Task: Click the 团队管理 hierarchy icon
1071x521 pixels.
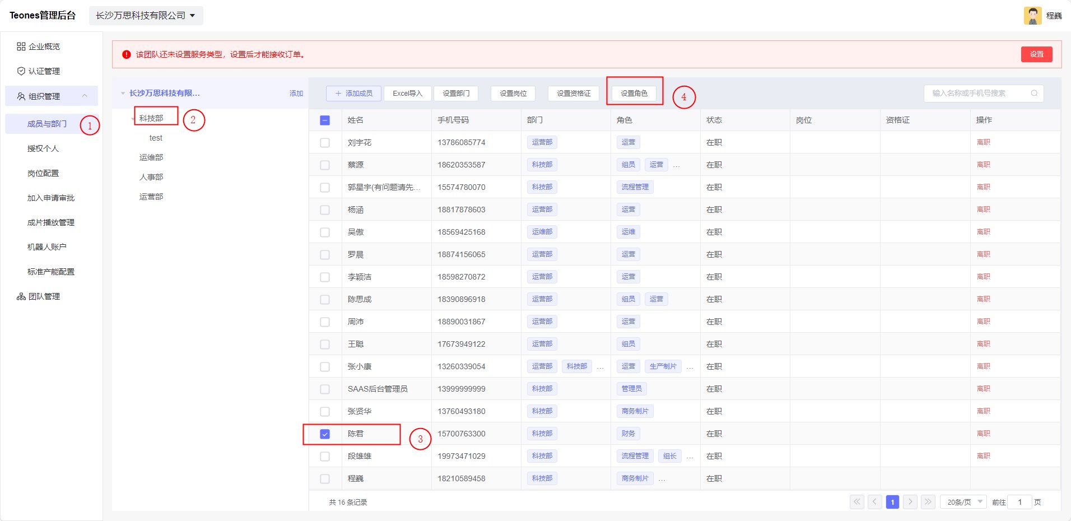Action: [21, 296]
